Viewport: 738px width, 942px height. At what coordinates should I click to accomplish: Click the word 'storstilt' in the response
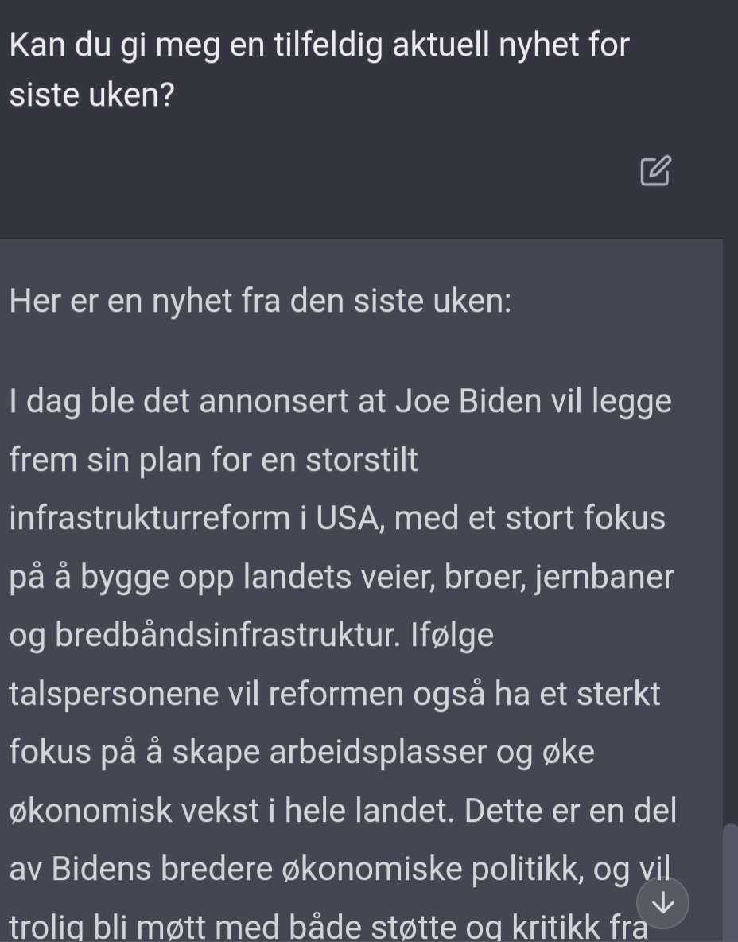tap(362, 460)
